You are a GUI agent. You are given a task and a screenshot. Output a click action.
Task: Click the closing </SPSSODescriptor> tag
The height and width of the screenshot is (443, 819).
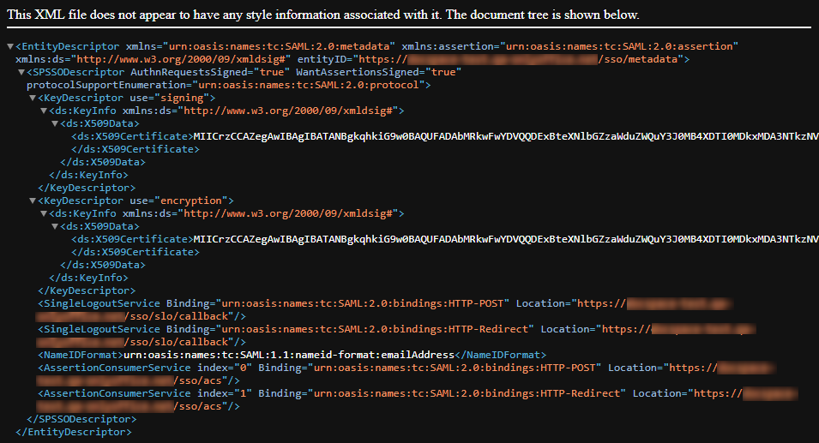tap(81, 419)
